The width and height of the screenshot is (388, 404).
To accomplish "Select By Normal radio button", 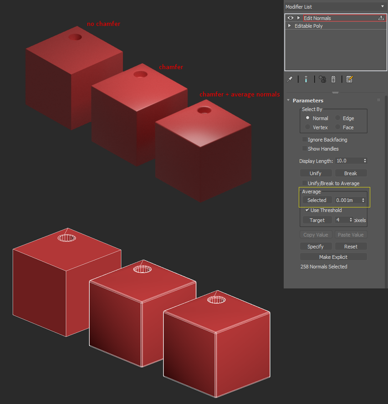I will pos(307,118).
